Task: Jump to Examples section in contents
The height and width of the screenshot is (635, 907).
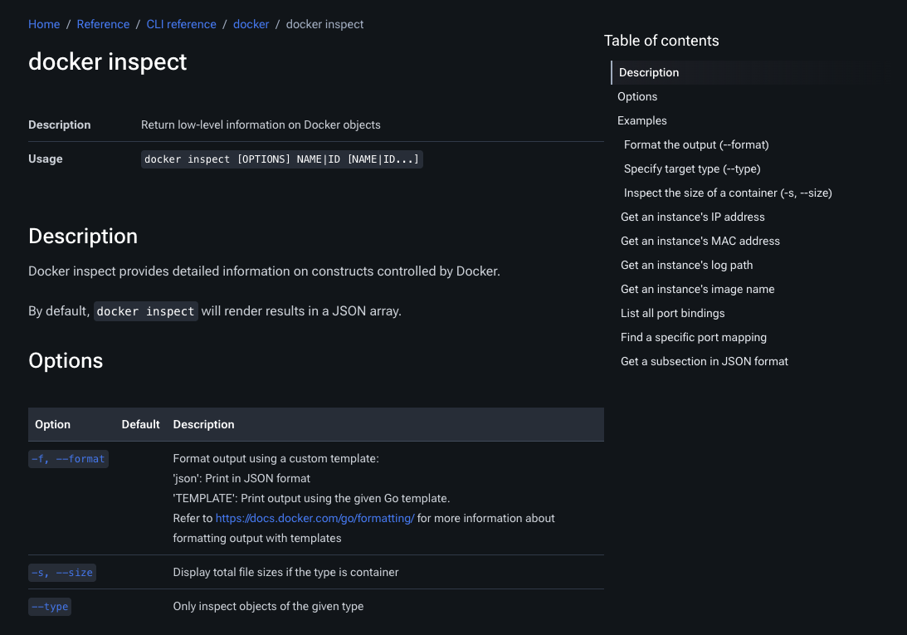Action: coord(642,120)
